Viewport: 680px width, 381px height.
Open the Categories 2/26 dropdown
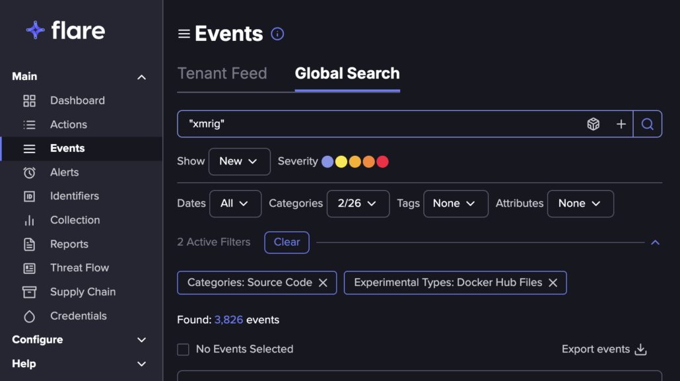(357, 203)
